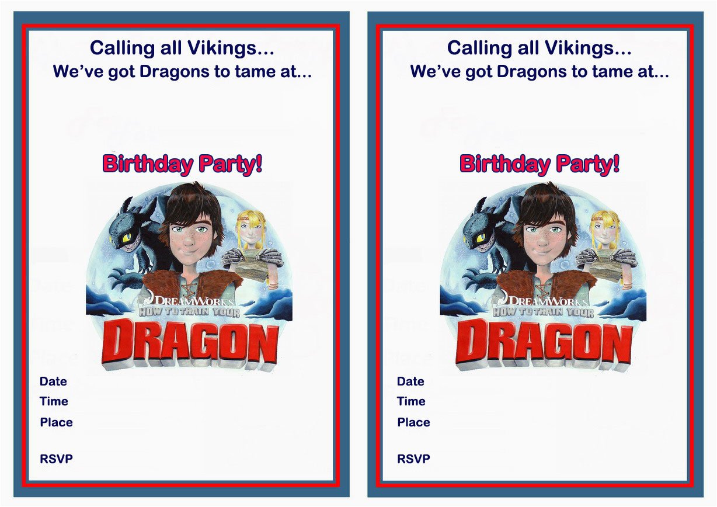Click 'We've got Dragons to tame at...' on left card
Viewport: 717px width, 507px height.
click(182, 72)
